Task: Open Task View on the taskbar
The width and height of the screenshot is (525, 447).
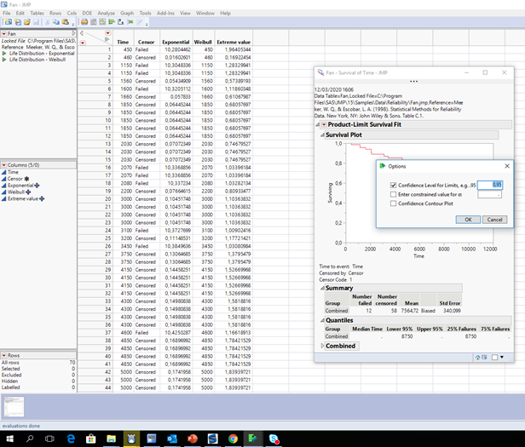Action: click(49, 438)
